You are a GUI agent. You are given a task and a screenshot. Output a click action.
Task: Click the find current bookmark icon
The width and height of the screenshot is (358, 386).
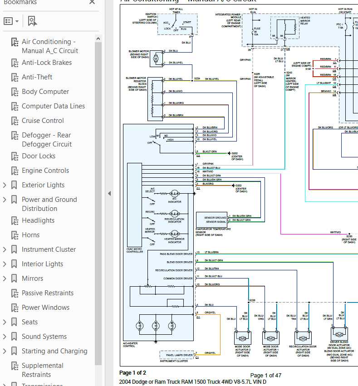(x=32, y=21)
